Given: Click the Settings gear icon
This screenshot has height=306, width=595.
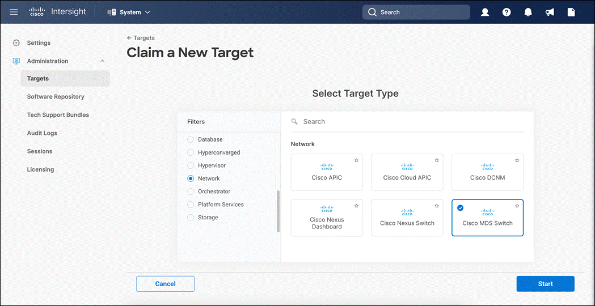Looking at the screenshot, I should click(x=16, y=43).
